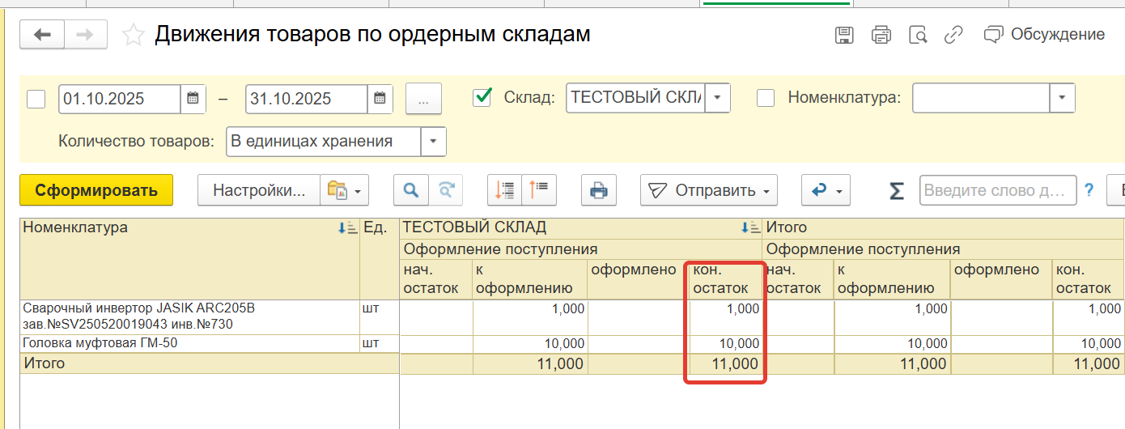Viewport: 1125px width, 429px height.
Task: Copy link to report using chain icon
Action: coord(954,35)
